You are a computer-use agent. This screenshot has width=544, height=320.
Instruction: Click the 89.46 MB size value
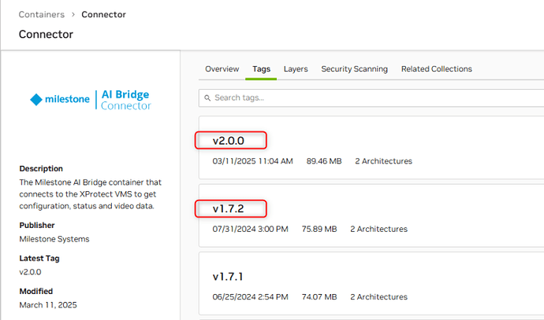(324, 161)
